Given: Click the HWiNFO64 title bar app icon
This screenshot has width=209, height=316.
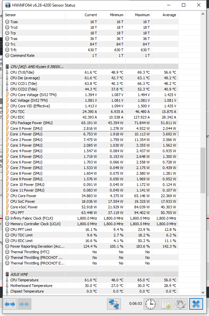Looking at the screenshot, I should click(8, 5).
